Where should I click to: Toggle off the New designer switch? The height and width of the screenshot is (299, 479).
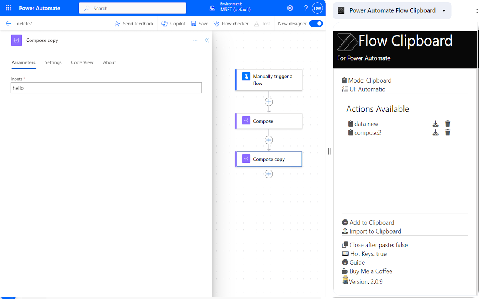click(316, 23)
